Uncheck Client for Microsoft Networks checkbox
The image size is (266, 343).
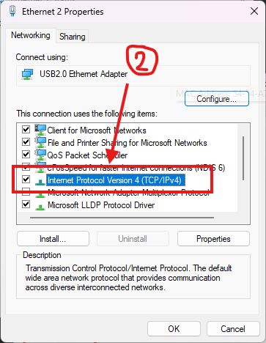[x=26, y=129]
